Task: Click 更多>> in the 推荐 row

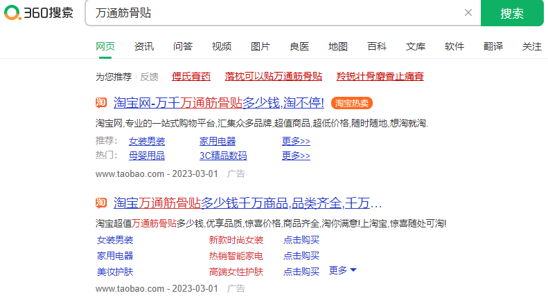Action: coord(296,141)
